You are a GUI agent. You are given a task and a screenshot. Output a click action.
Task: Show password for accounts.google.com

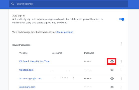click(x=112, y=78)
